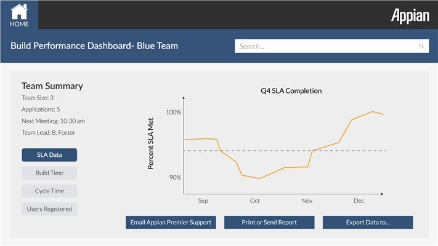The image size is (438, 246).
Task: Click the search magnifier icon
Action: 421,46
